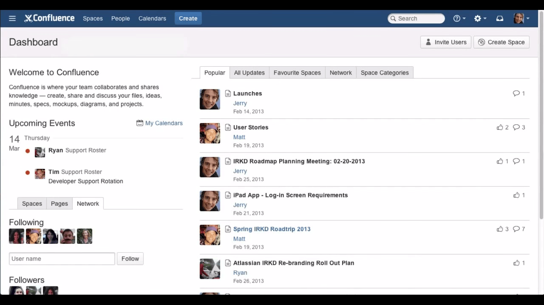Open Atlassian IRKD Re-branding Roll Out Plan

pos(294,263)
